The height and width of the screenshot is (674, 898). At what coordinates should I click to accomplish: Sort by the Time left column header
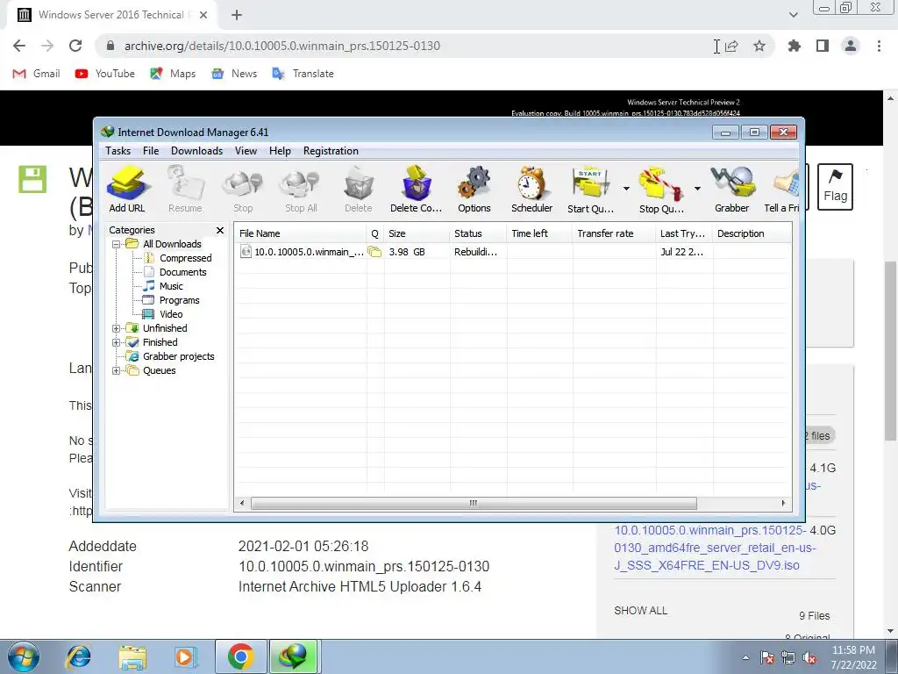(539, 233)
